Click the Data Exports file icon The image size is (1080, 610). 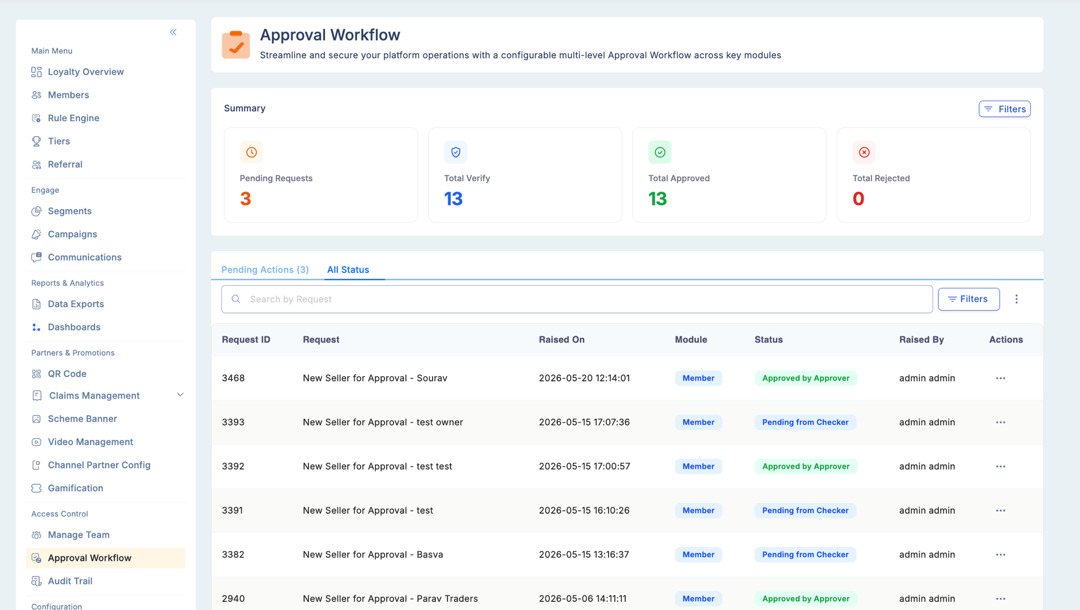click(x=36, y=304)
